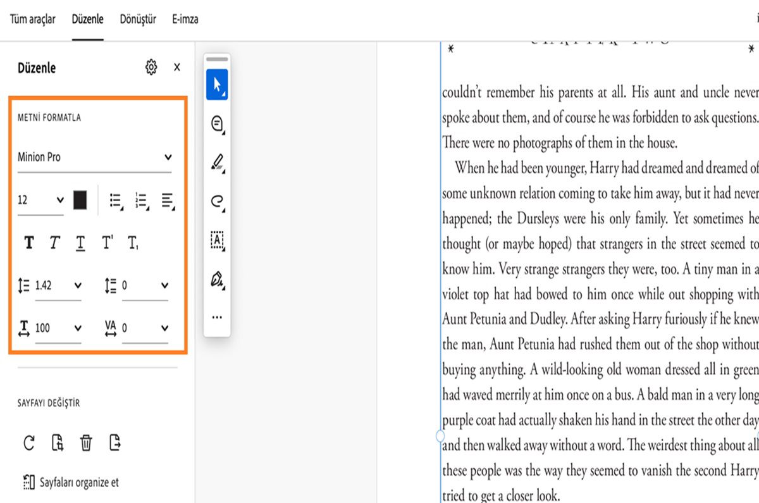Viewport: 759px width, 503px height.
Task: Click Sayfaları organize et
Action: click(x=71, y=482)
